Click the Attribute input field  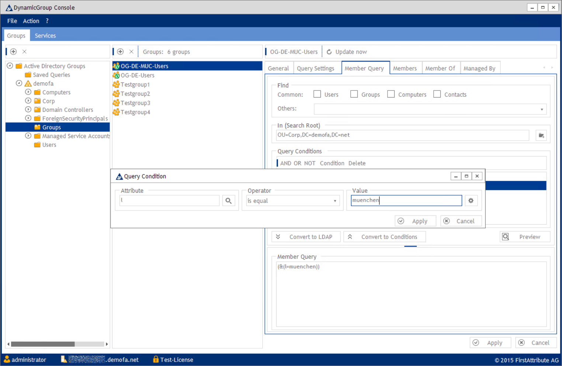170,201
